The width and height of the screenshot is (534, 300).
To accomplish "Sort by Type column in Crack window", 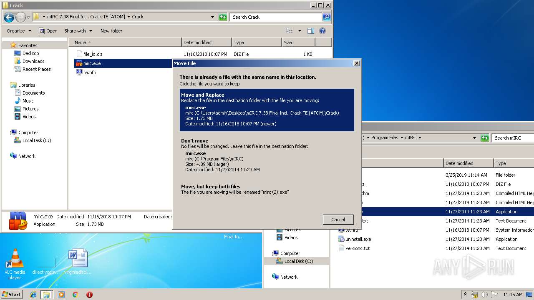I will click(257, 42).
